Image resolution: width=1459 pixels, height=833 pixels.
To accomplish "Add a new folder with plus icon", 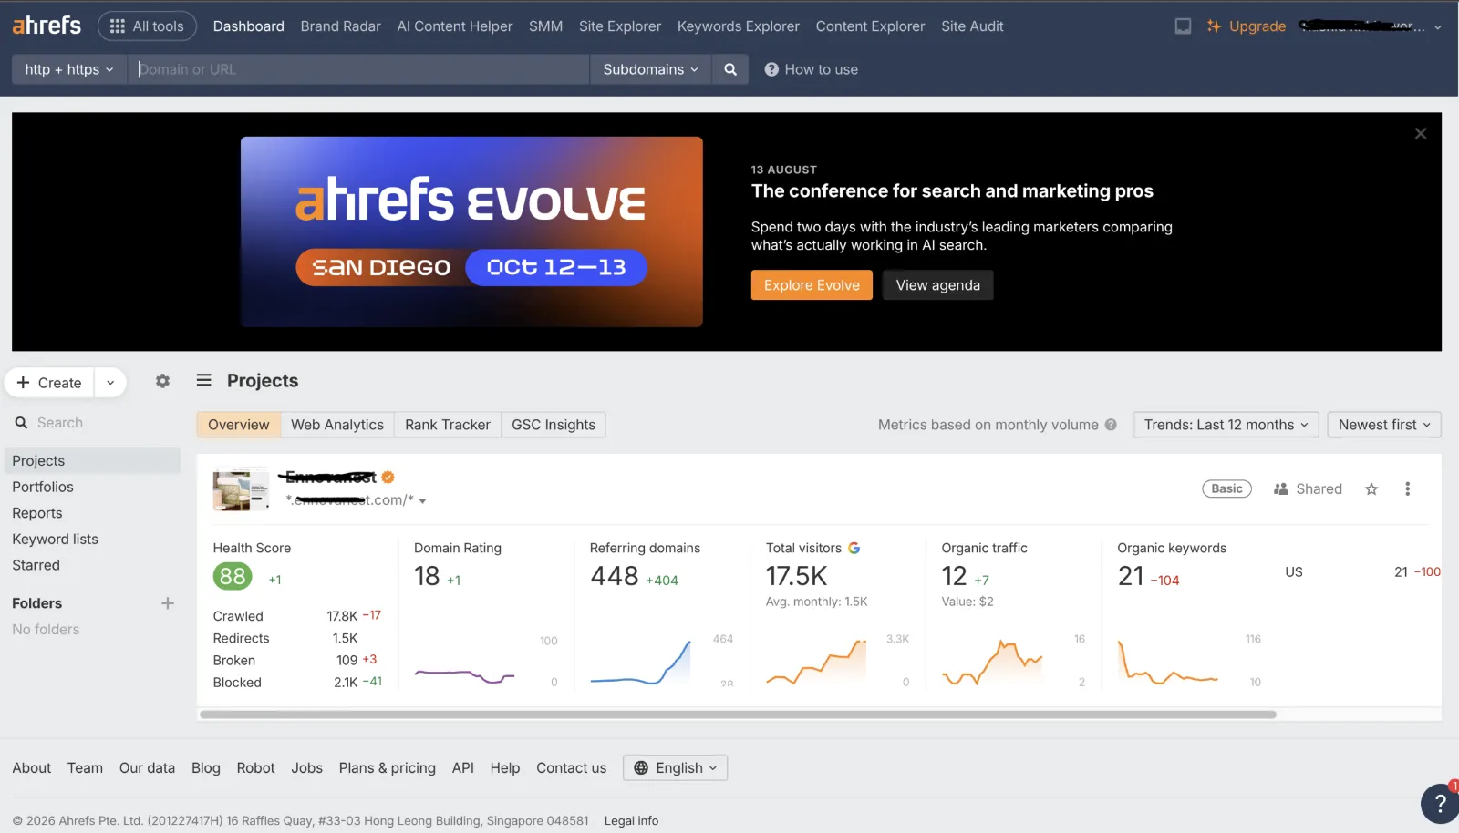I will click(x=168, y=603).
